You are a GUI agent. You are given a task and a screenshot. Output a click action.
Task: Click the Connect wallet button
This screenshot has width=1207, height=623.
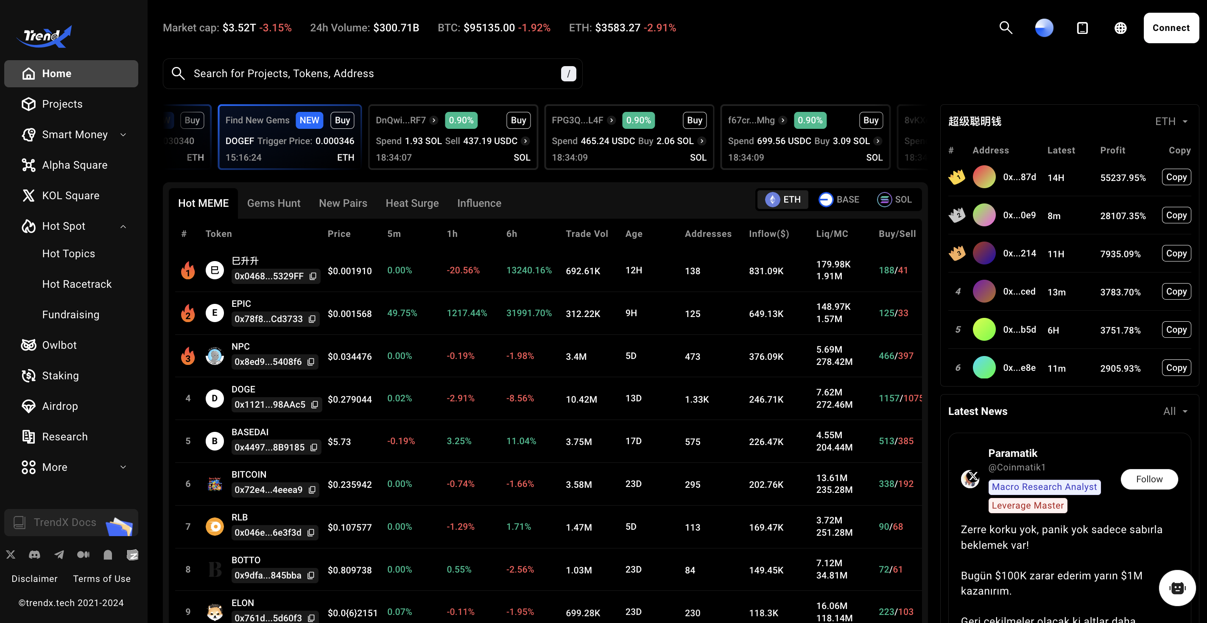click(x=1171, y=28)
